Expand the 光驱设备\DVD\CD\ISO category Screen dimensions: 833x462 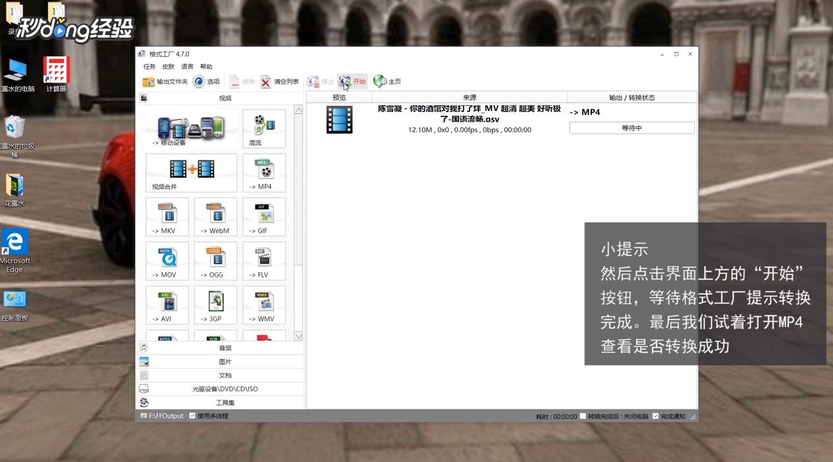coord(221,389)
